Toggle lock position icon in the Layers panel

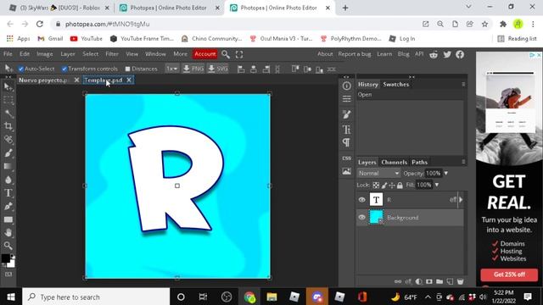click(392, 186)
